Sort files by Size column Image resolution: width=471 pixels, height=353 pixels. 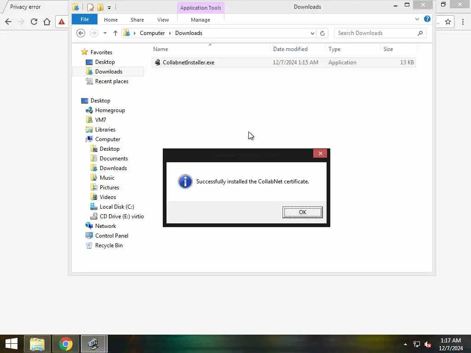click(x=388, y=49)
